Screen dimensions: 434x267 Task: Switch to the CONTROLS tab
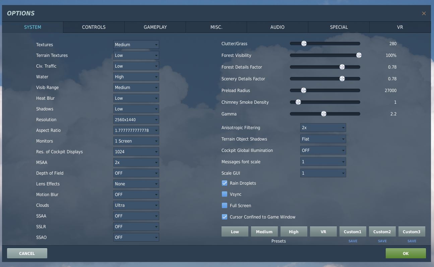94,27
